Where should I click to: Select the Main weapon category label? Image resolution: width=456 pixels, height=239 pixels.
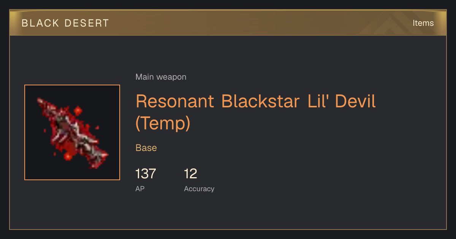coord(161,77)
